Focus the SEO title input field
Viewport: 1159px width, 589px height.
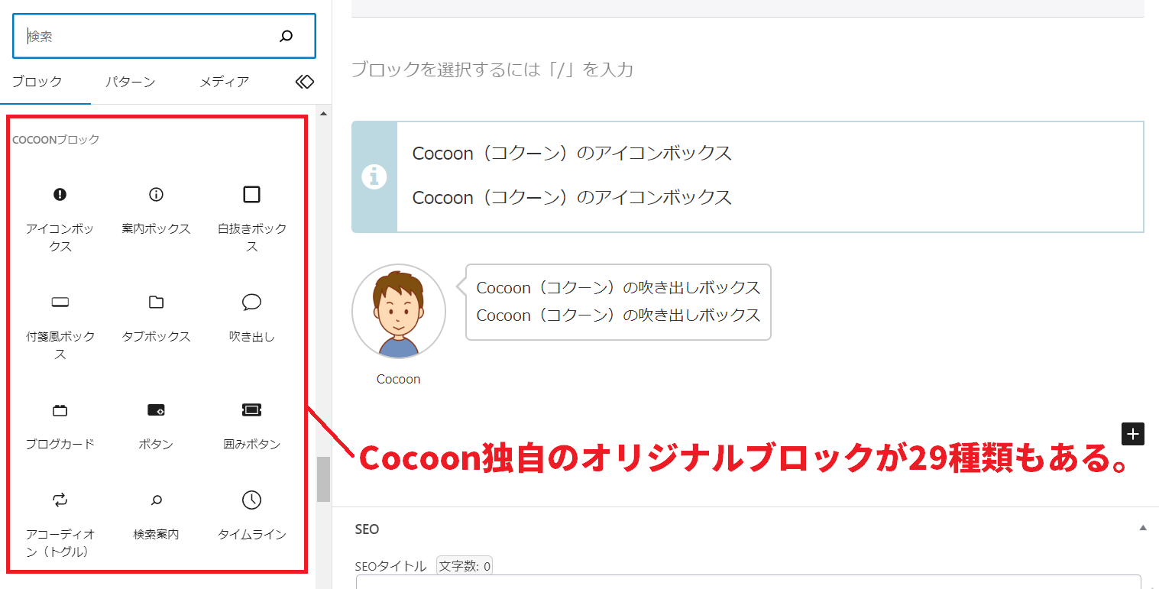click(749, 581)
